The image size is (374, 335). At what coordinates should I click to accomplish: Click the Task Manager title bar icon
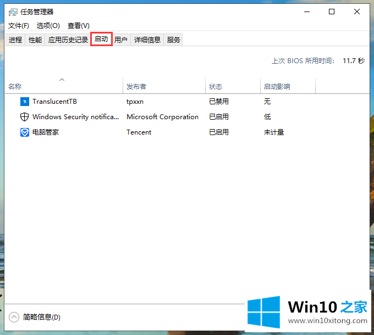click(x=13, y=12)
